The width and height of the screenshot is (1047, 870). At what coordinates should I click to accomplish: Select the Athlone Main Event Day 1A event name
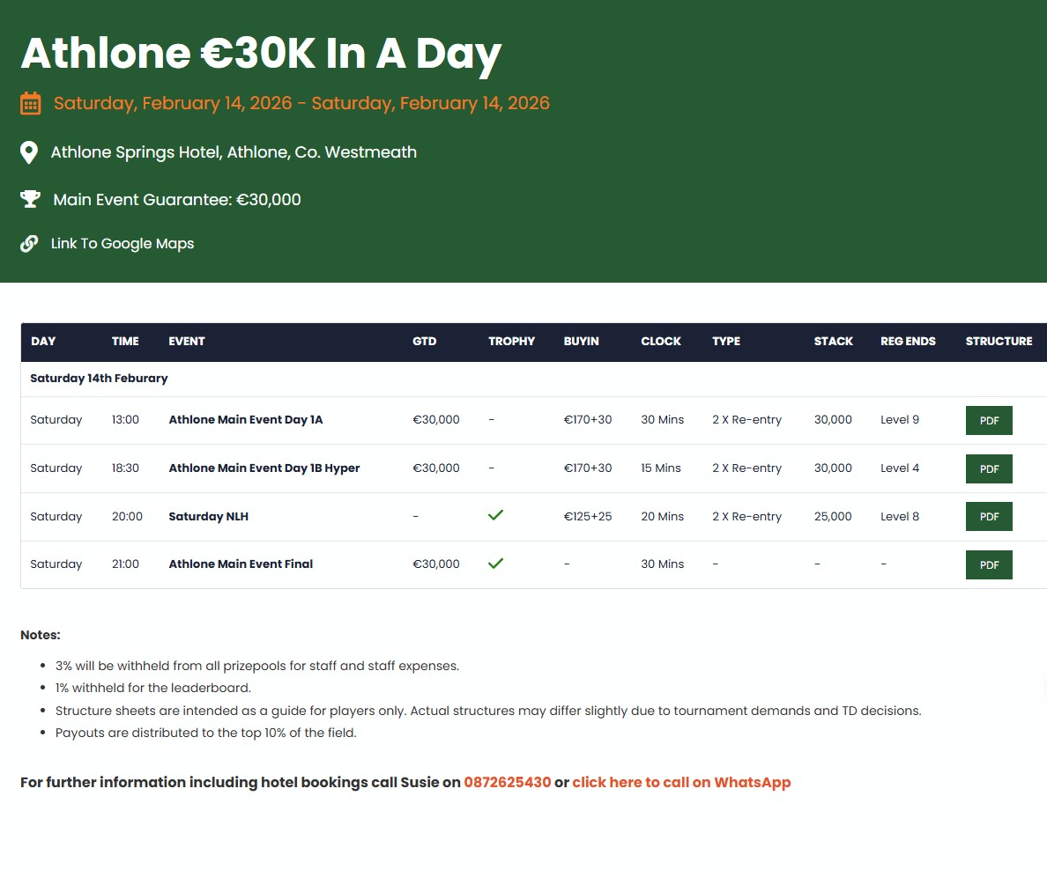tap(246, 420)
